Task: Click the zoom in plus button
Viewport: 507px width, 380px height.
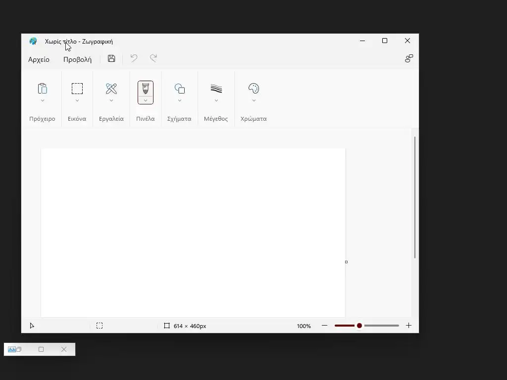Action: pyautogui.click(x=408, y=326)
